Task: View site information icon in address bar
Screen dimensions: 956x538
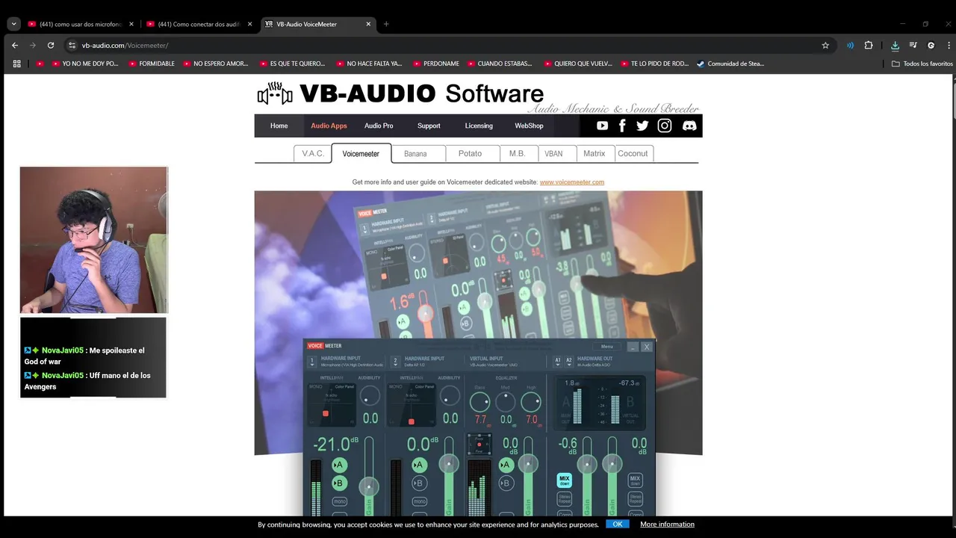Action: tap(72, 45)
